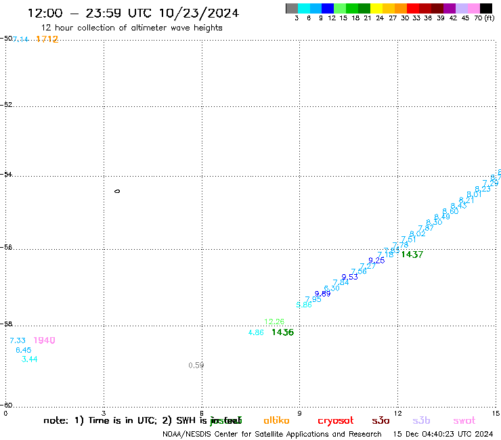This screenshot has height=440, width=501.
Task: Click the gray '0.59' wave height value
Action: point(196,366)
